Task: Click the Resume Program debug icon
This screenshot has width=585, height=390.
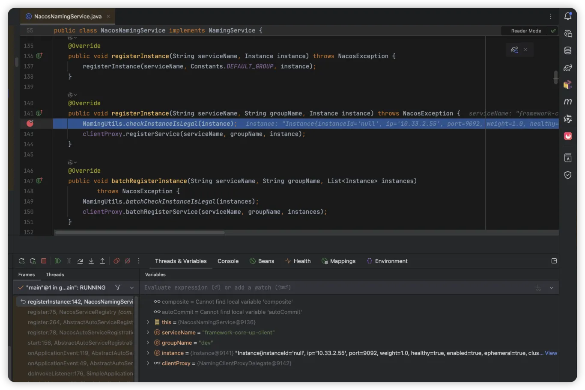Action: (x=58, y=261)
